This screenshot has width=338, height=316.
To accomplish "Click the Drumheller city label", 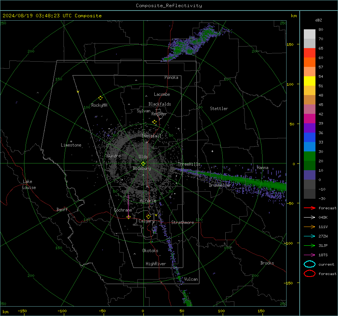I will coord(220,185).
